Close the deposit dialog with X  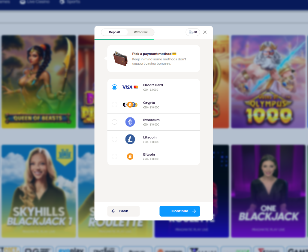(x=205, y=32)
